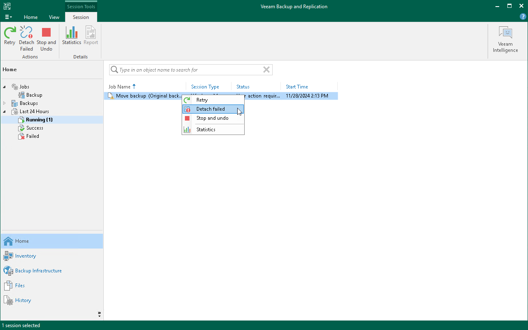Select Detach failed in context menu

point(213,109)
